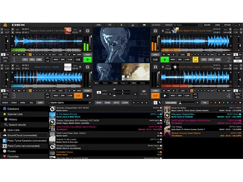243x182 pixels.
Task: Play deck 4
Action: point(165,96)
